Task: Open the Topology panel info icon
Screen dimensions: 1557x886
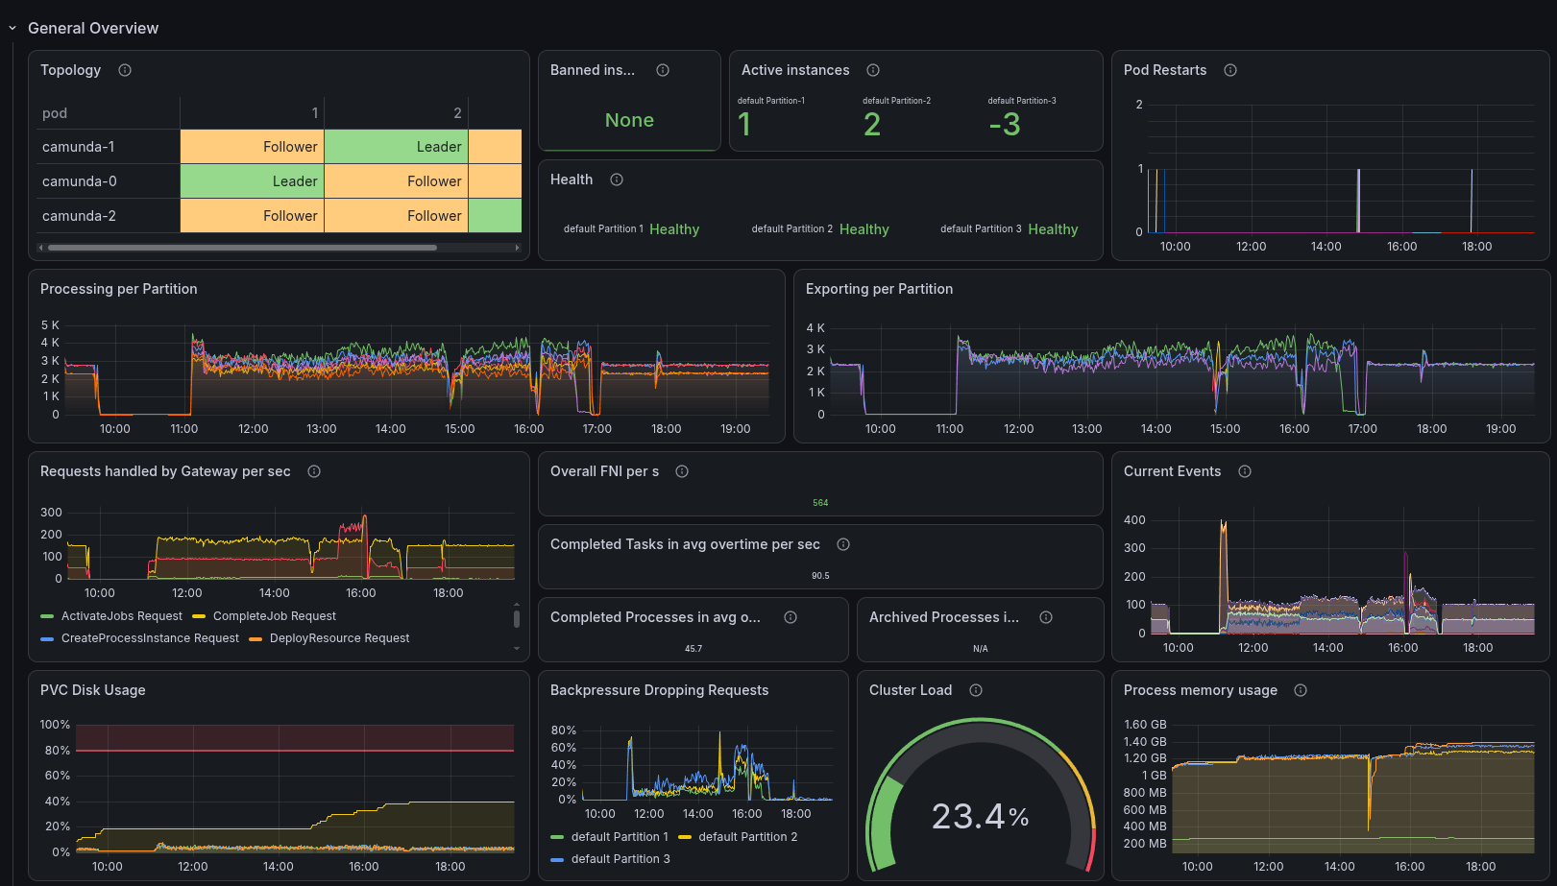Action: pos(125,70)
